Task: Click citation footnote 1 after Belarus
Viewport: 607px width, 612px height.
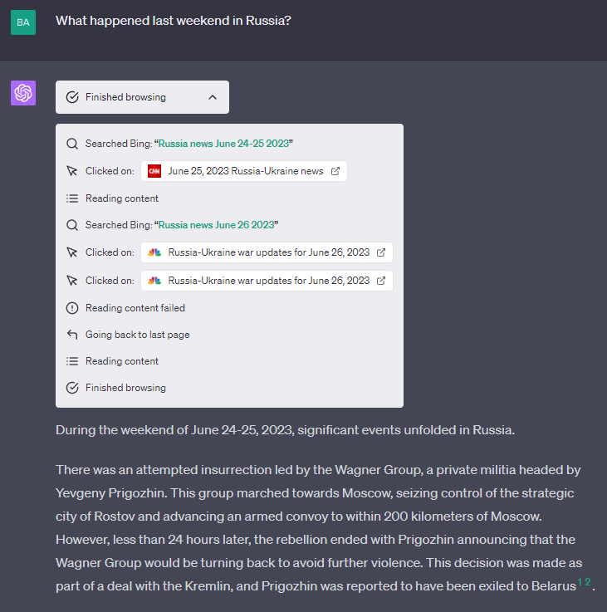Action: 580,583
